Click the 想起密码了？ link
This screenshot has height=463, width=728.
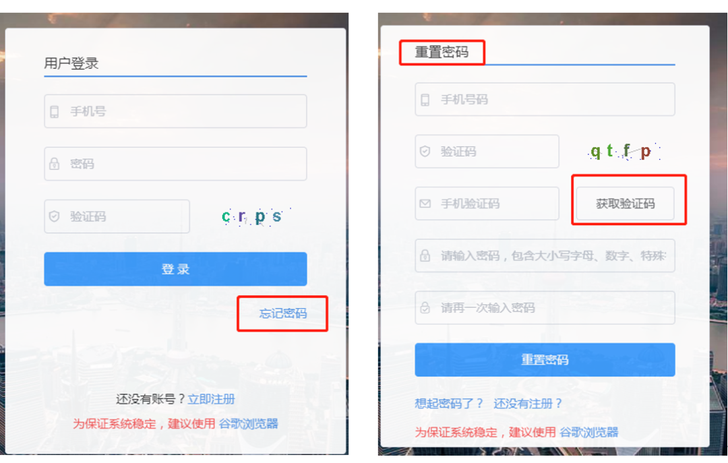pos(449,404)
